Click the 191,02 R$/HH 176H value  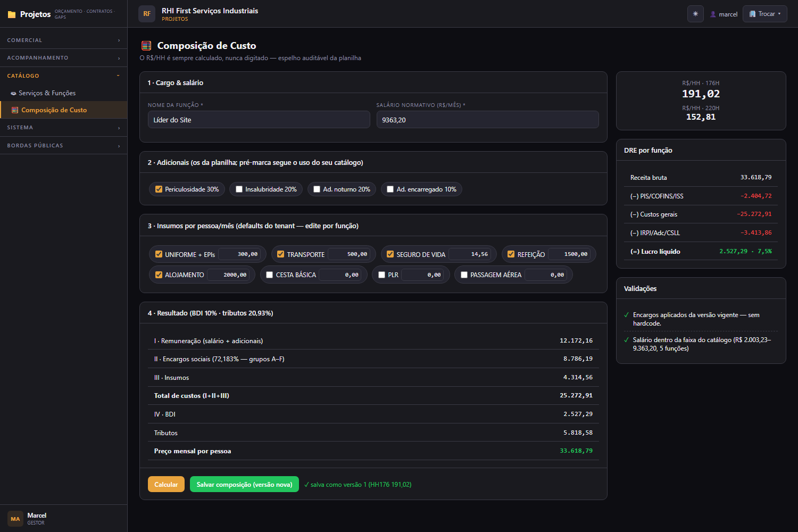[x=701, y=94]
